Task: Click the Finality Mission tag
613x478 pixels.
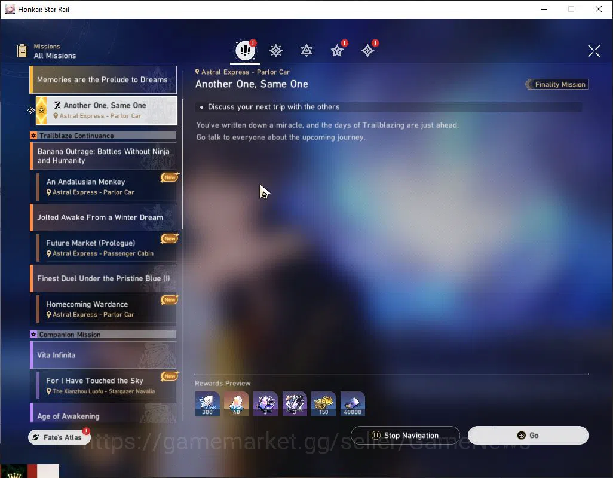Action: pos(557,84)
